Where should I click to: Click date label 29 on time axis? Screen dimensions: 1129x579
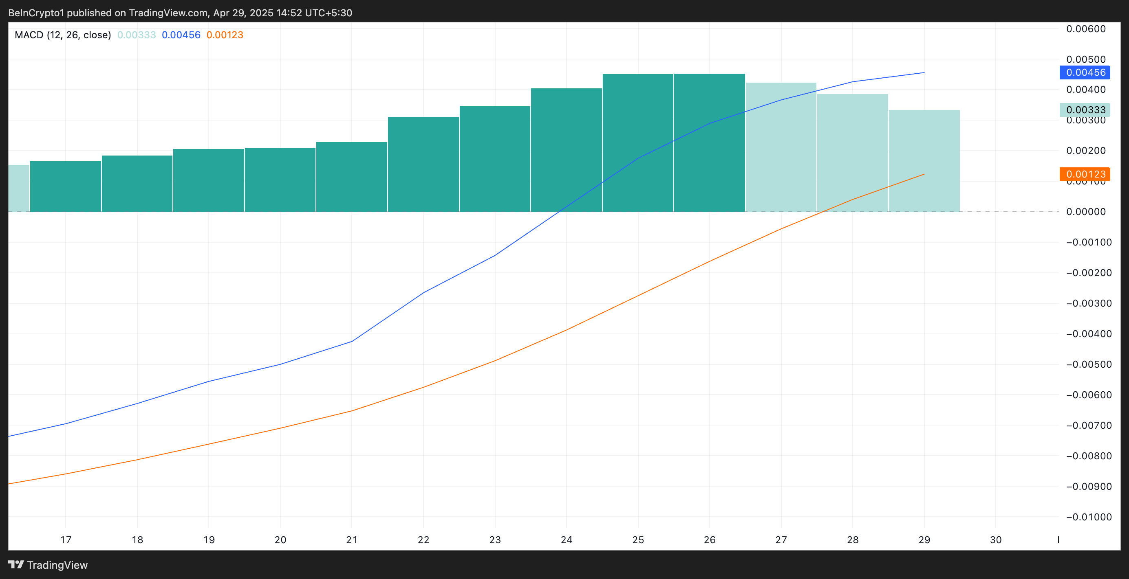click(x=924, y=540)
